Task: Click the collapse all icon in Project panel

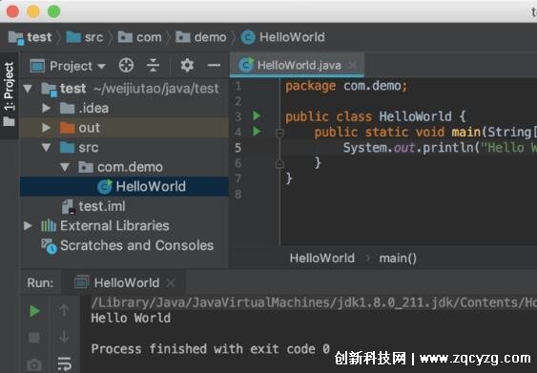Action: [x=153, y=65]
